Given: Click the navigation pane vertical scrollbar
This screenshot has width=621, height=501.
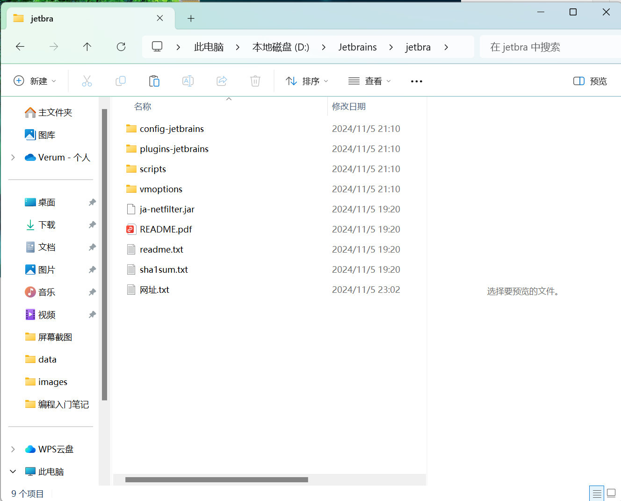Looking at the screenshot, I should pos(105,254).
